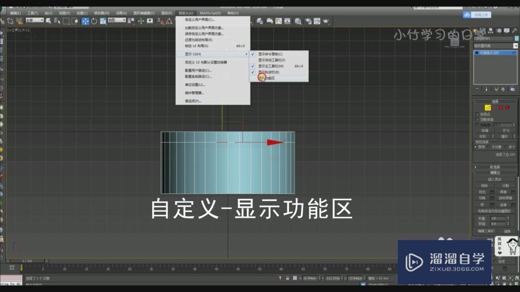Activate the Select and Manipulate tool
520x292 pixels.
141,21
